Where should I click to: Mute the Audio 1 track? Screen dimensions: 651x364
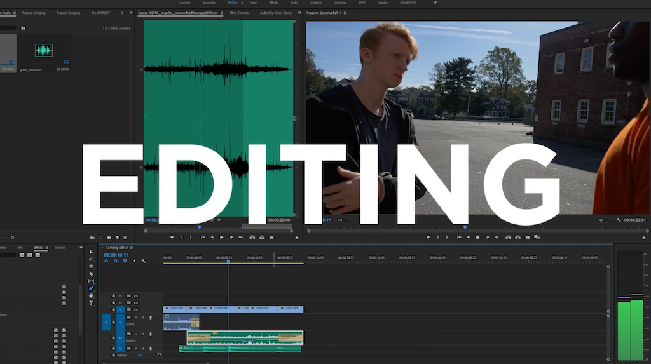pos(136,317)
